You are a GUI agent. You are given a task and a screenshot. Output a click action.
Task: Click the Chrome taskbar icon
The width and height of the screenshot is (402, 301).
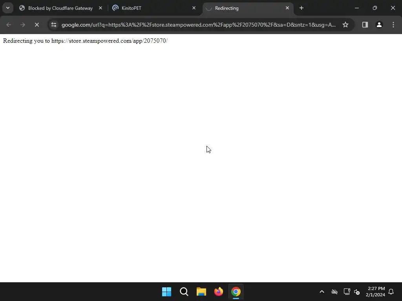(236, 292)
